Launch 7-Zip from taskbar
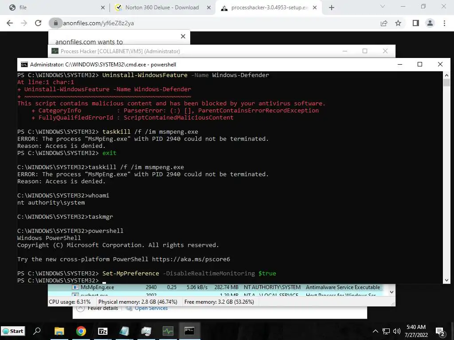 (103, 331)
